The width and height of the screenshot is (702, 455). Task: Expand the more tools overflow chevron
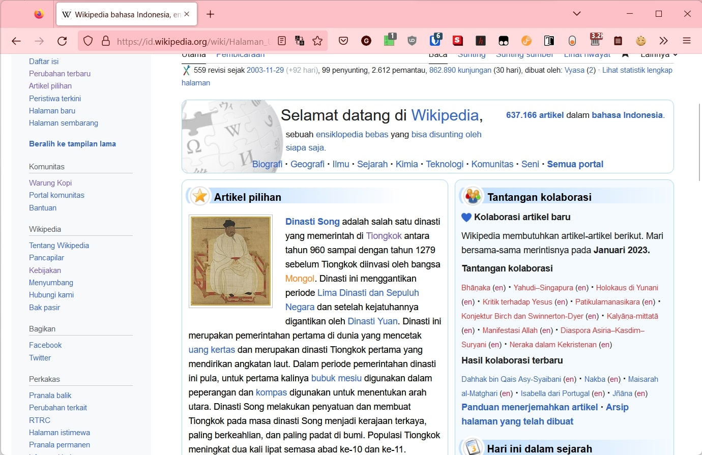tap(663, 41)
